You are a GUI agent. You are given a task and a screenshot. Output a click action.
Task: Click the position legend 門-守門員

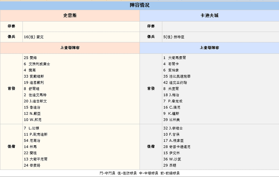click(107, 173)
